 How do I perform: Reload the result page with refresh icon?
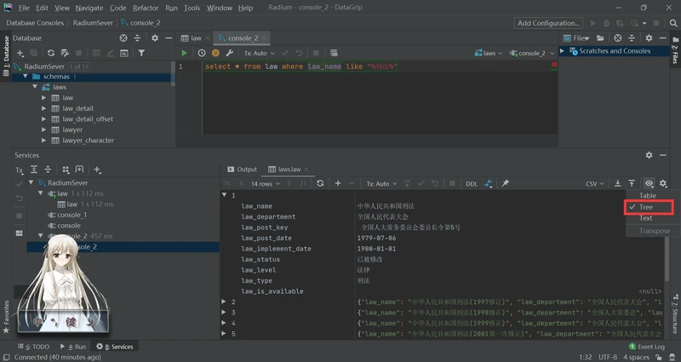[320, 183]
